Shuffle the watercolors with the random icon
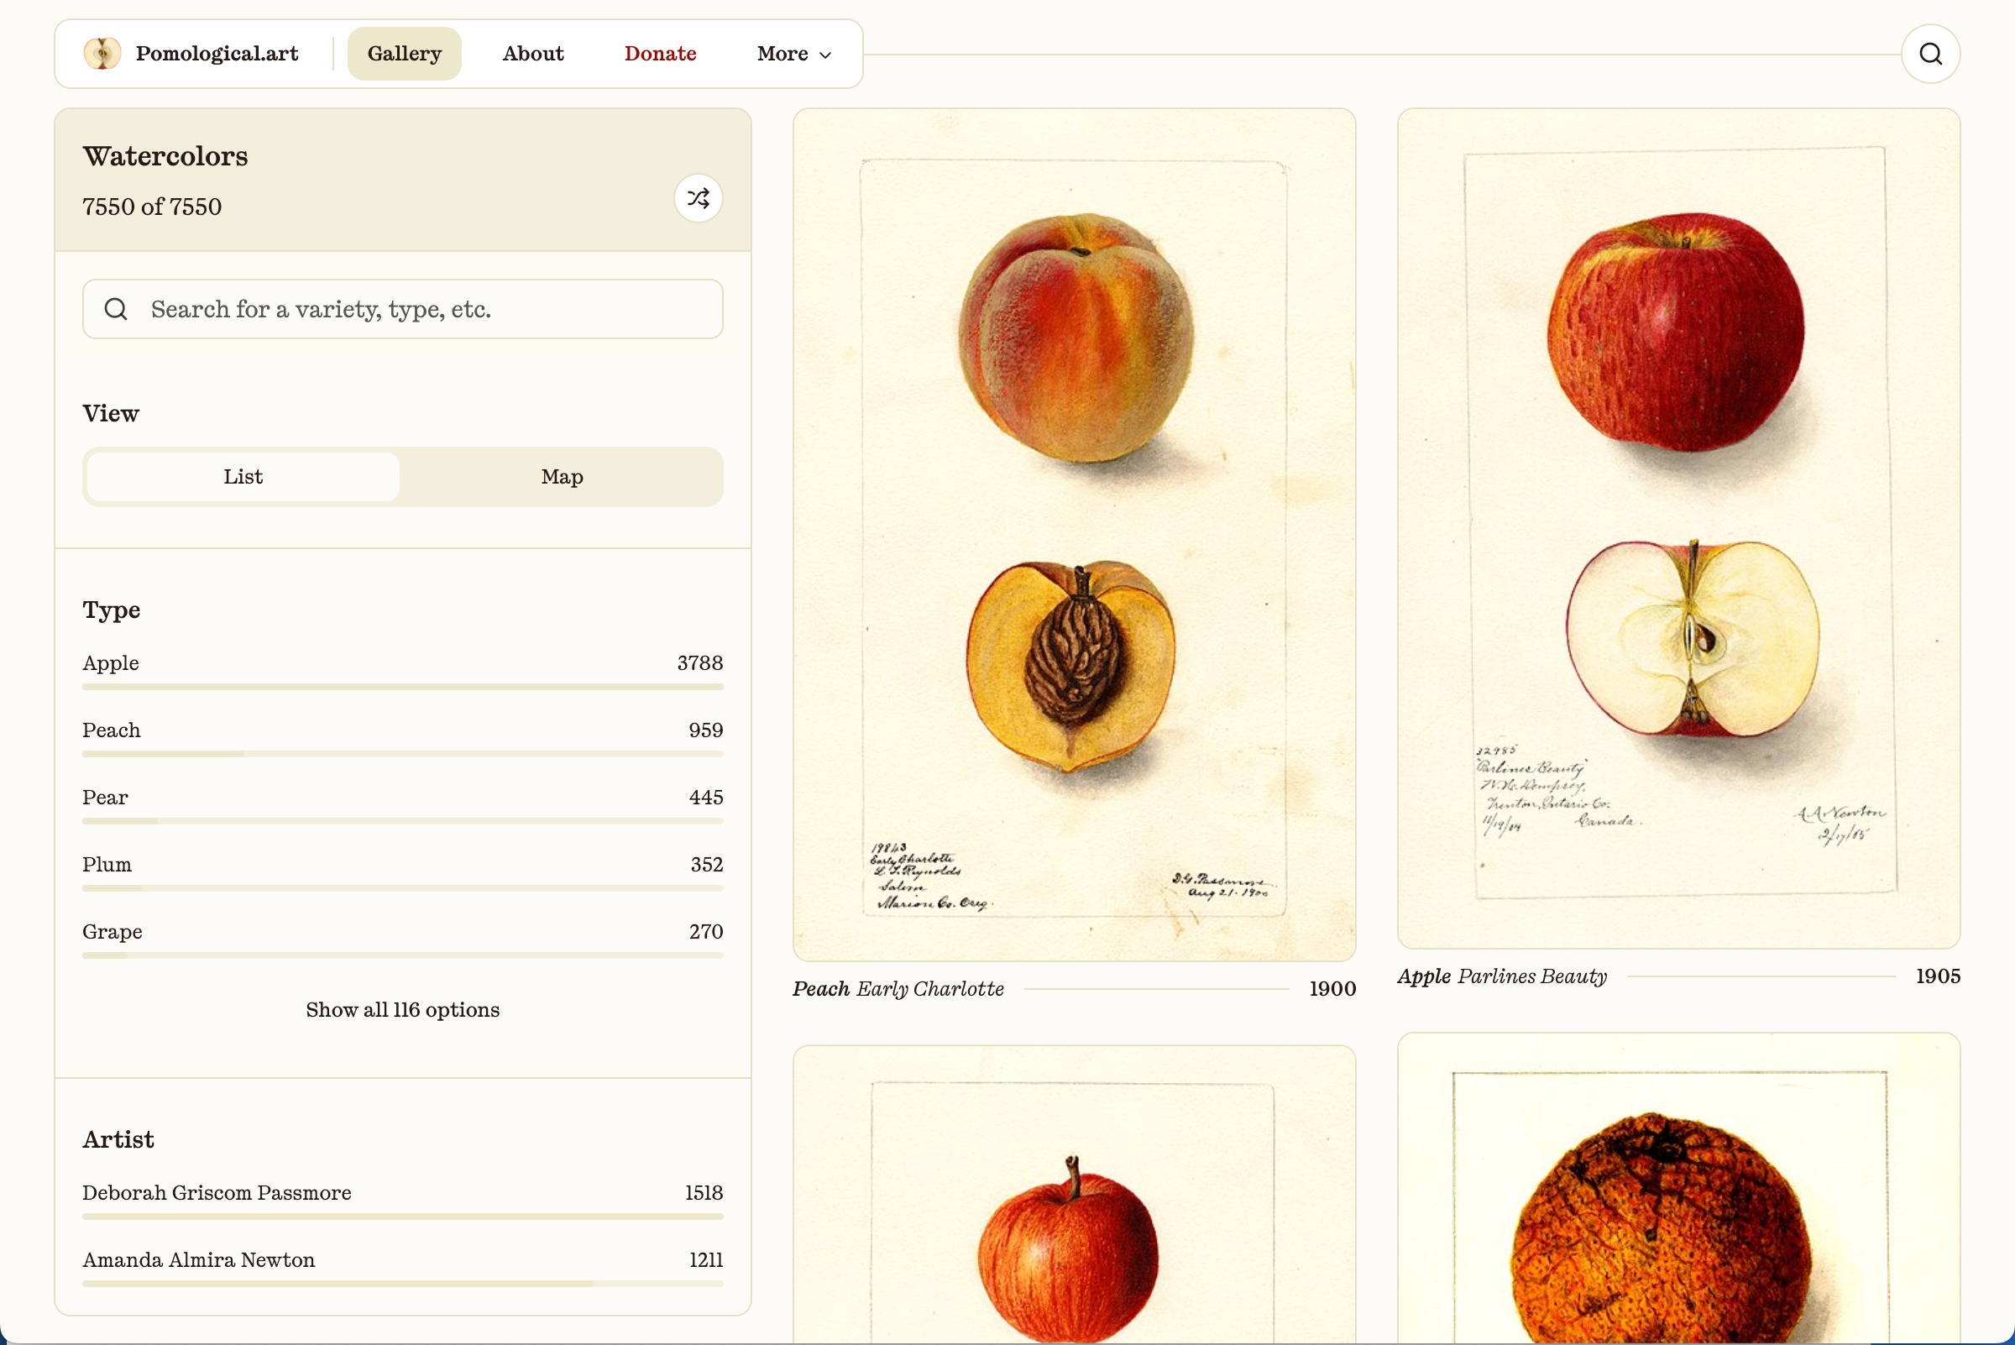Image resolution: width=2015 pixels, height=1345 pixels. [x=699, y=198]
